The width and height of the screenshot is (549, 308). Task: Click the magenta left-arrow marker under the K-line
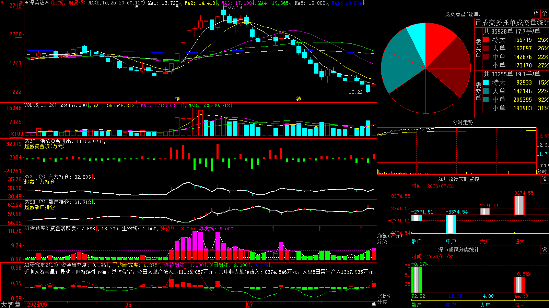tap(136, 101)
